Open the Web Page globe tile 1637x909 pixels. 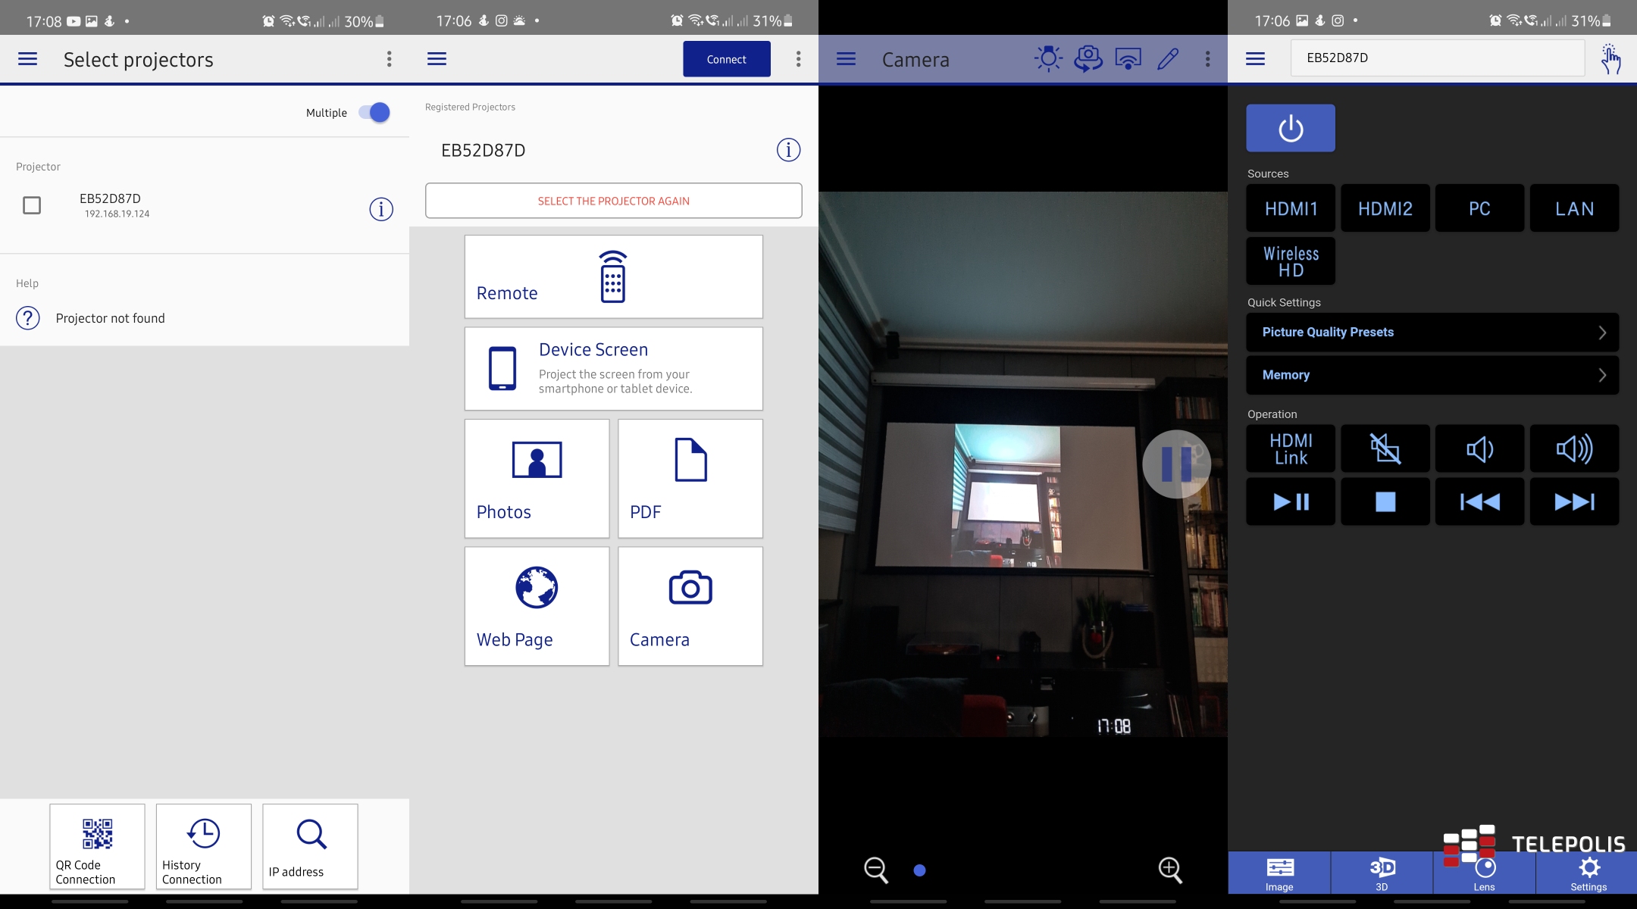point(537,606)
